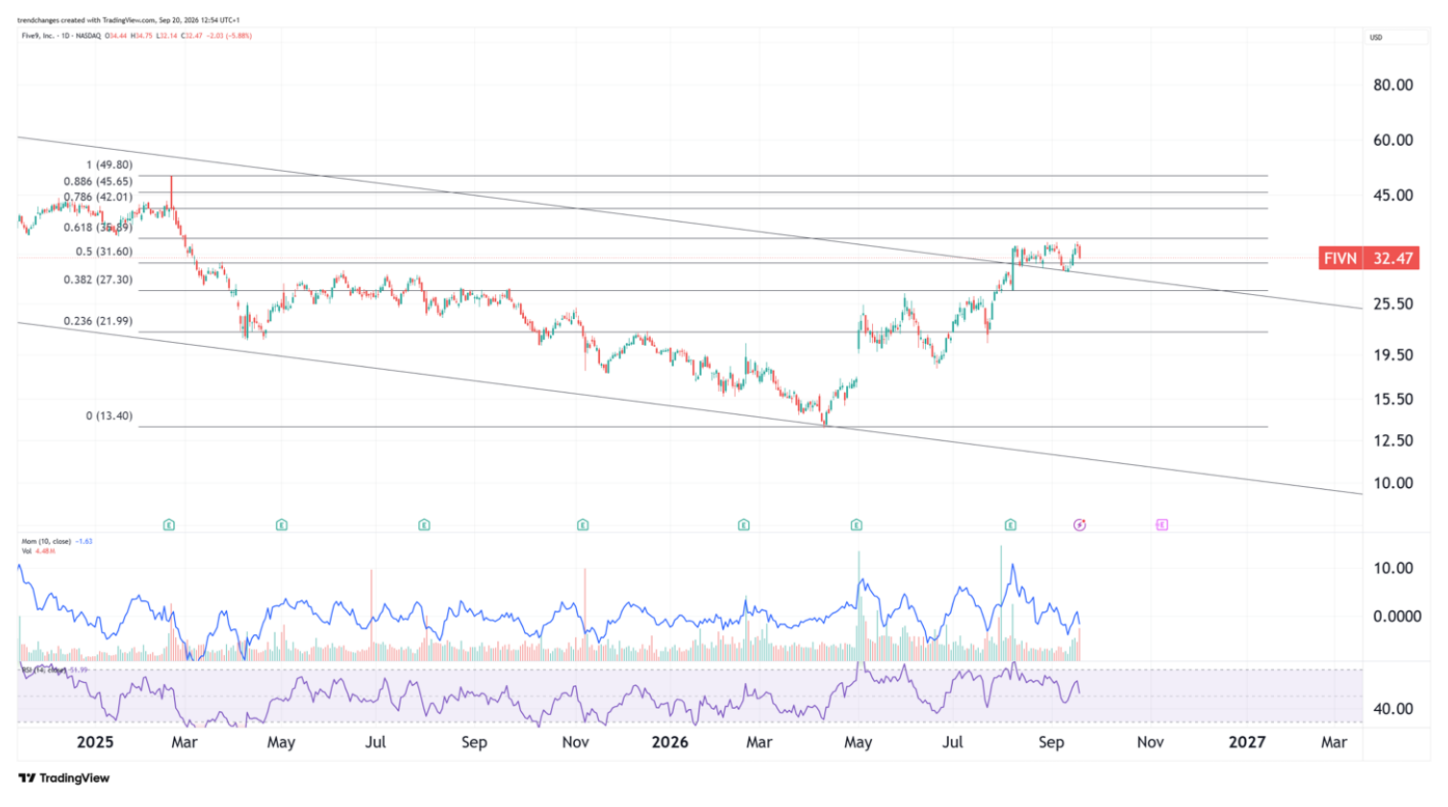Viewport: 1448px width, 807px height.
Task: Select the Mom (10, close) indicator legend
Action: click(x=46, y=542)
